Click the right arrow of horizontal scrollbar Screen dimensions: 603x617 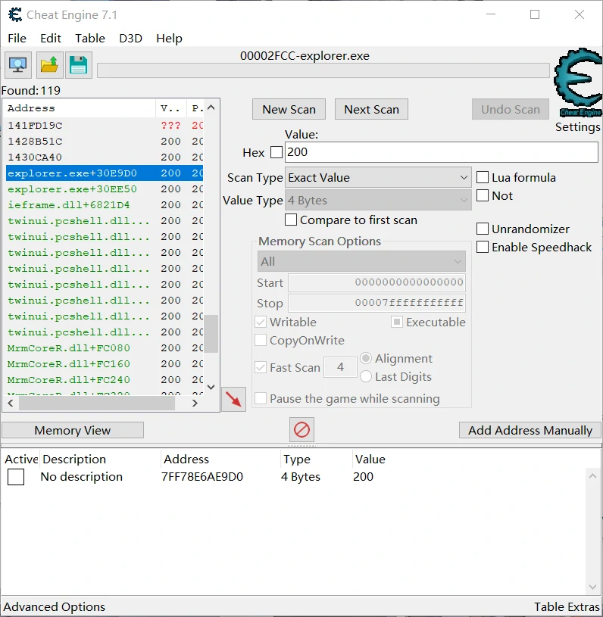(195, 404)
